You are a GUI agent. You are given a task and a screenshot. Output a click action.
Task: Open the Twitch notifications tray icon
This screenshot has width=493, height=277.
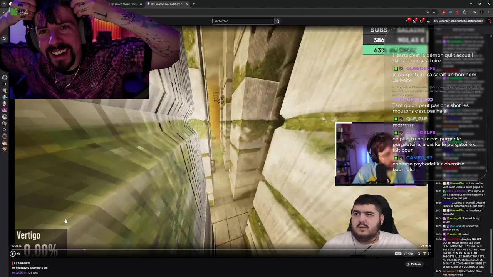tap(414, 21)
